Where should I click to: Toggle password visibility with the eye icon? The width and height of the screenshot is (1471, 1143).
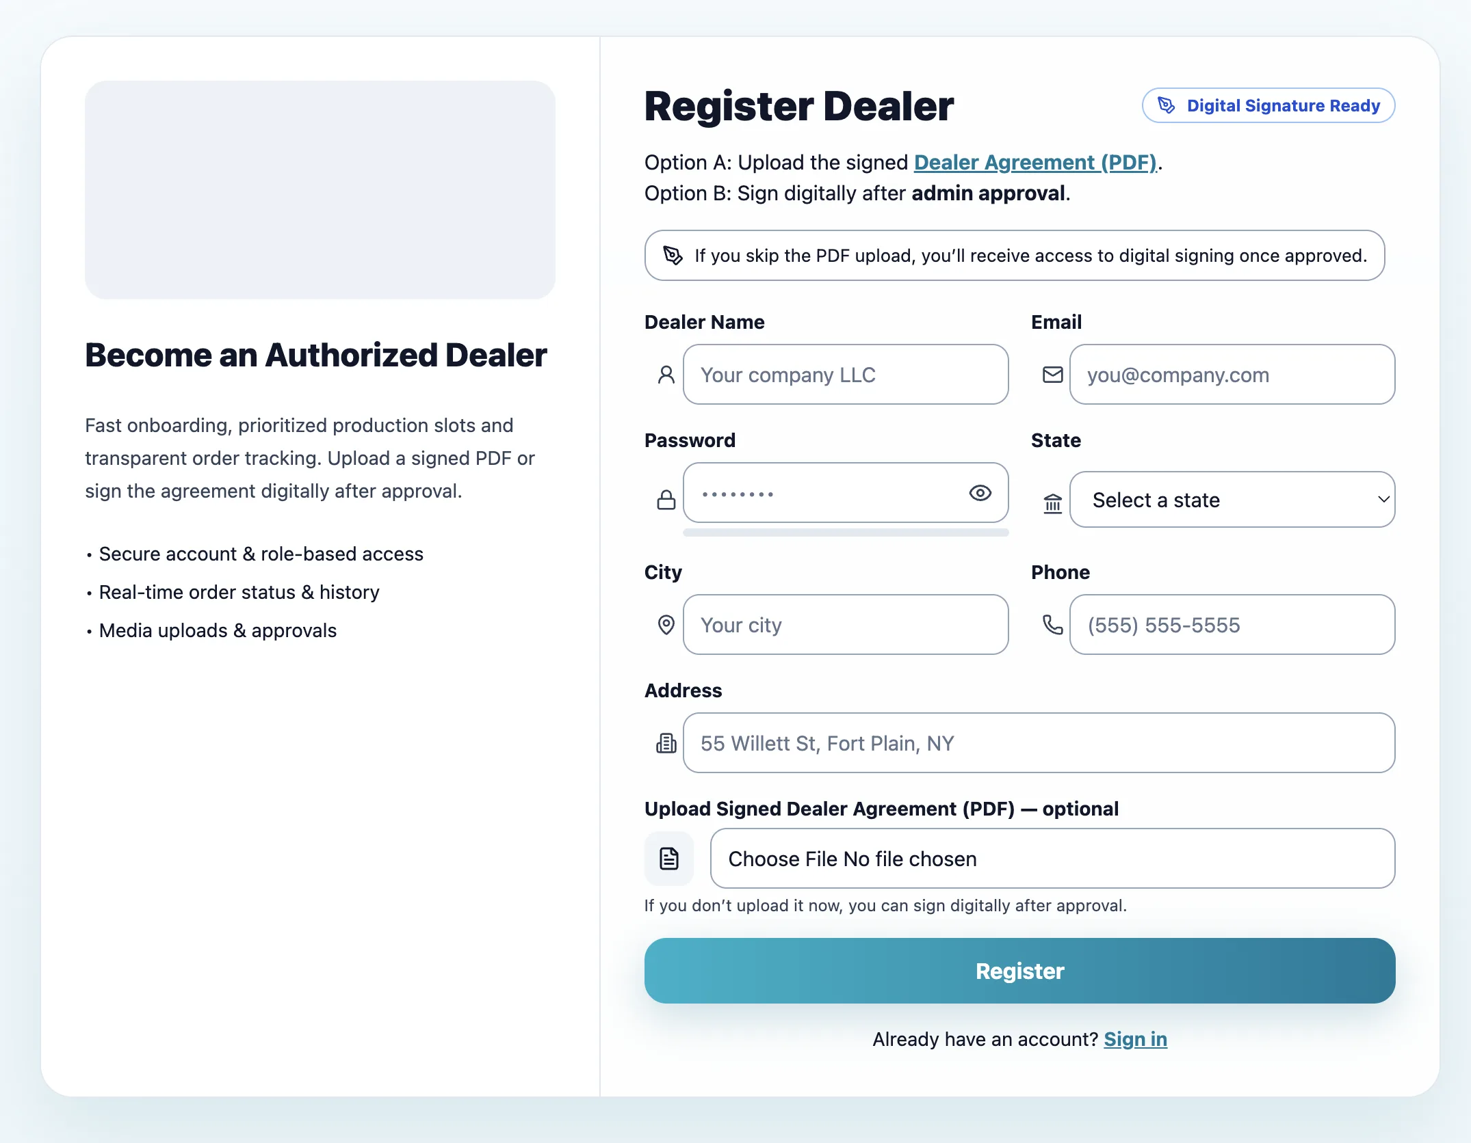pyautogui.click(x=981, y=493)
